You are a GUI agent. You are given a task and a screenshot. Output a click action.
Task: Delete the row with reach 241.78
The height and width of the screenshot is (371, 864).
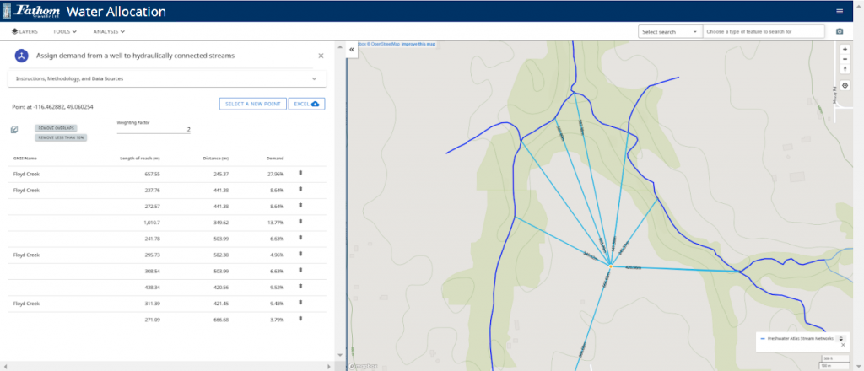[300, 238]
